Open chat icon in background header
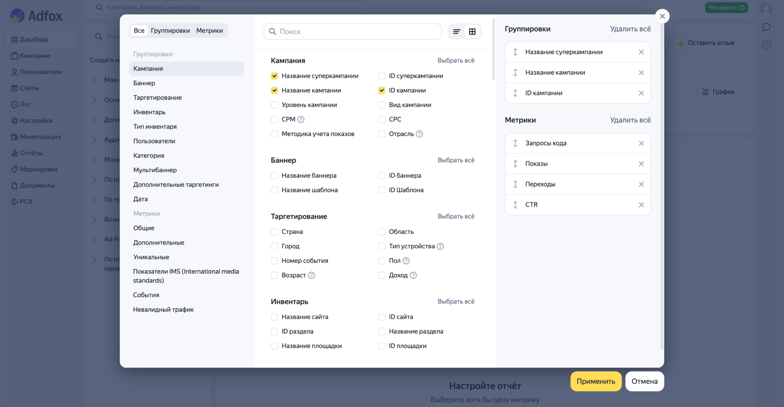The height and width of the screenshot is (407, 784). 766,27
